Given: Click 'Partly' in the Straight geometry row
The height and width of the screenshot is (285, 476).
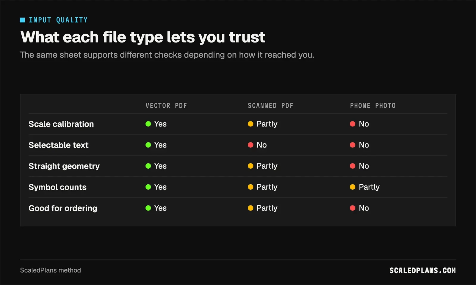Looking at the screenshot, I should tap(267, 166).
